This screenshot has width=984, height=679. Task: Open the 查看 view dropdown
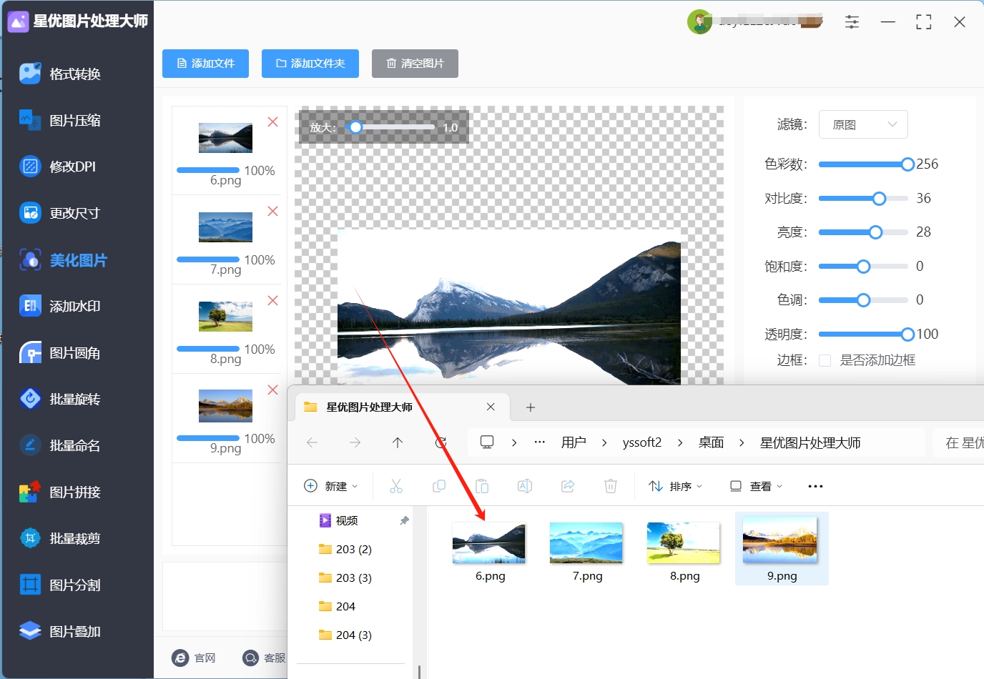(x=756, y=486)
